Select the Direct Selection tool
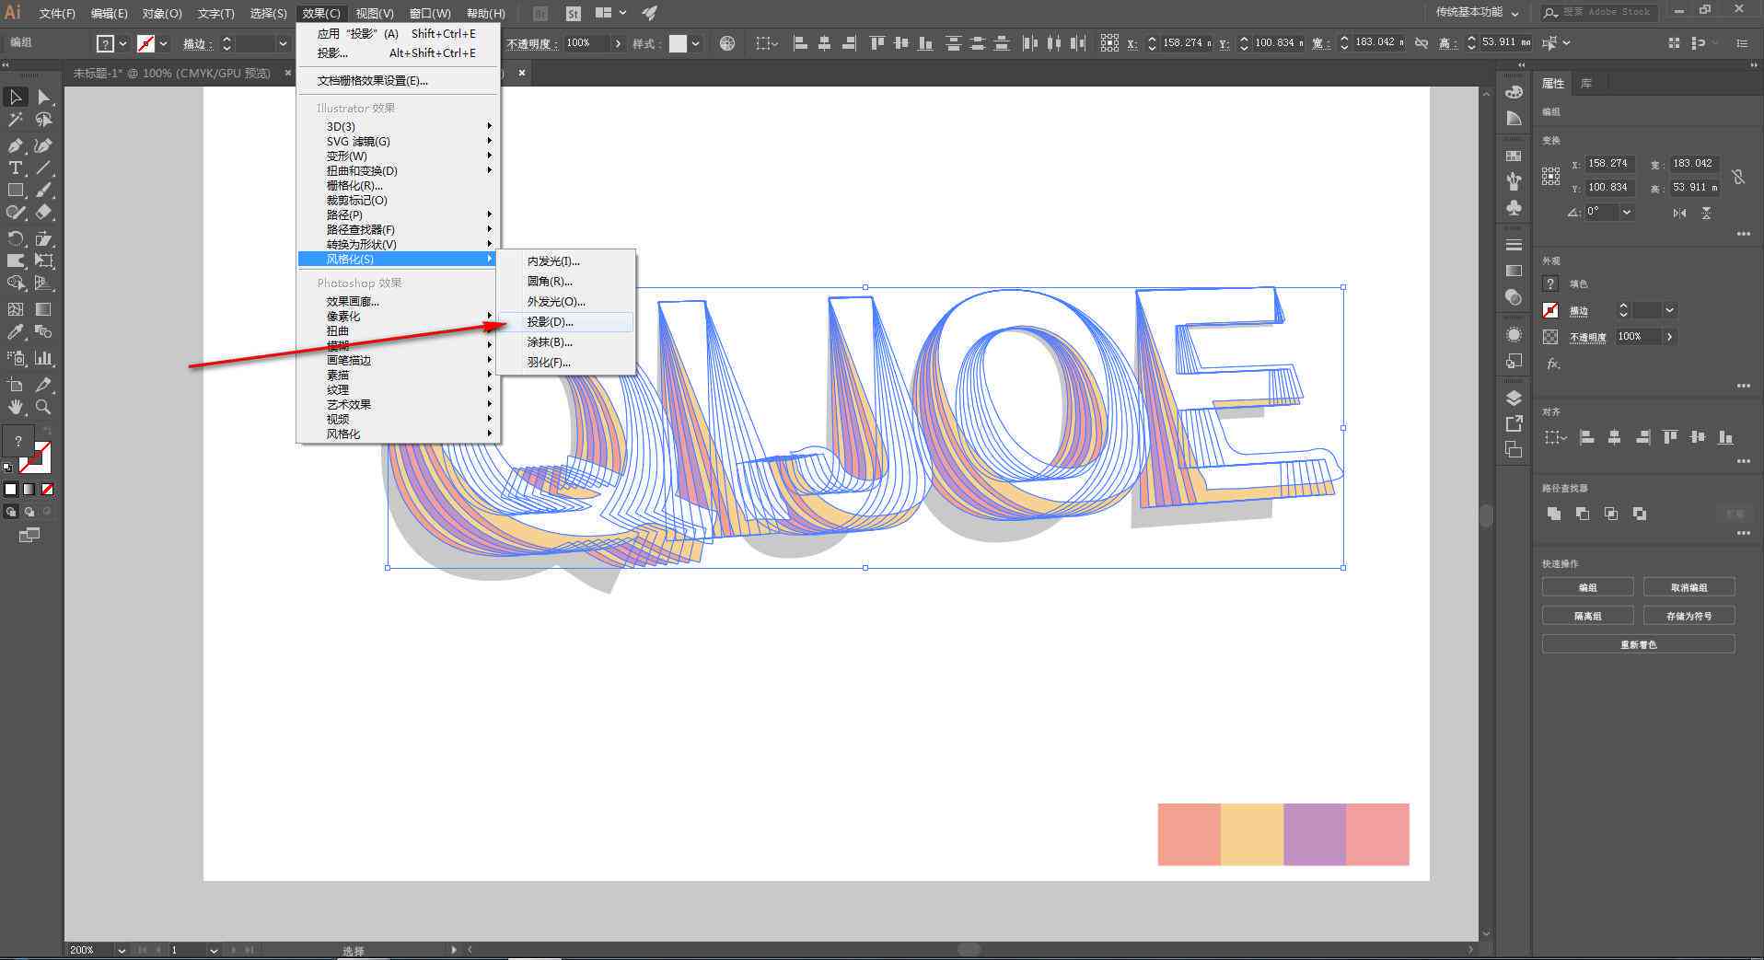This screenshot has height=960, width=1764. (x=43, y=97)
